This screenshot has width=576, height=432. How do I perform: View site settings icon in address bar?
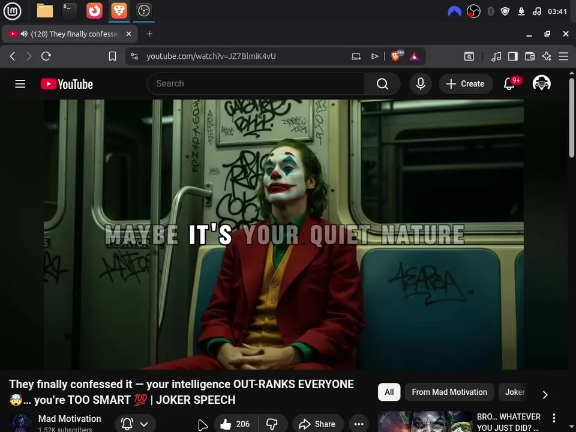click(134, 56)
